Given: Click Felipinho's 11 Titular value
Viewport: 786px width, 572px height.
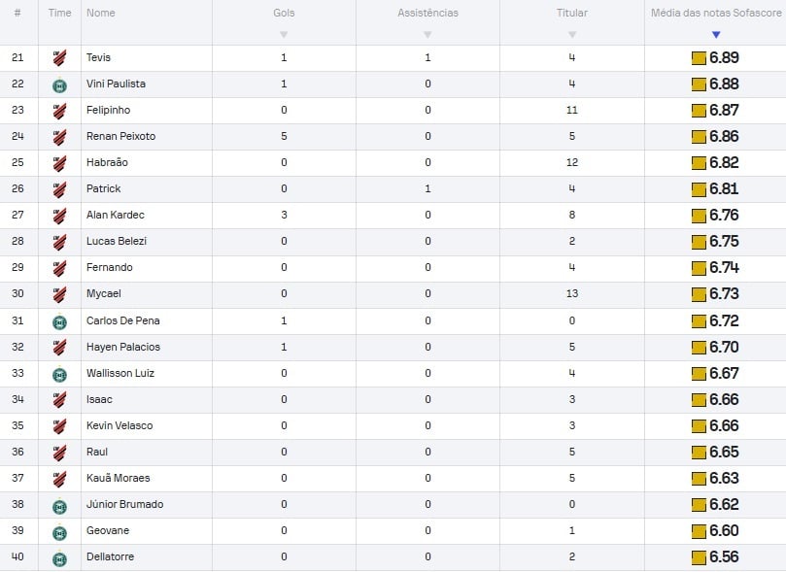Looking at the screenshot, I should (x=572, y=110).
